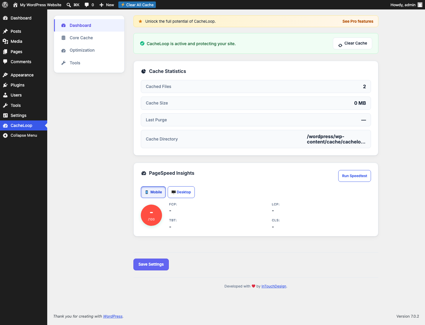Image resolution: width=425 pixels, height=325 pixels.
Task: Open the Howdy, admin account menu
Action: click(406, 5)
